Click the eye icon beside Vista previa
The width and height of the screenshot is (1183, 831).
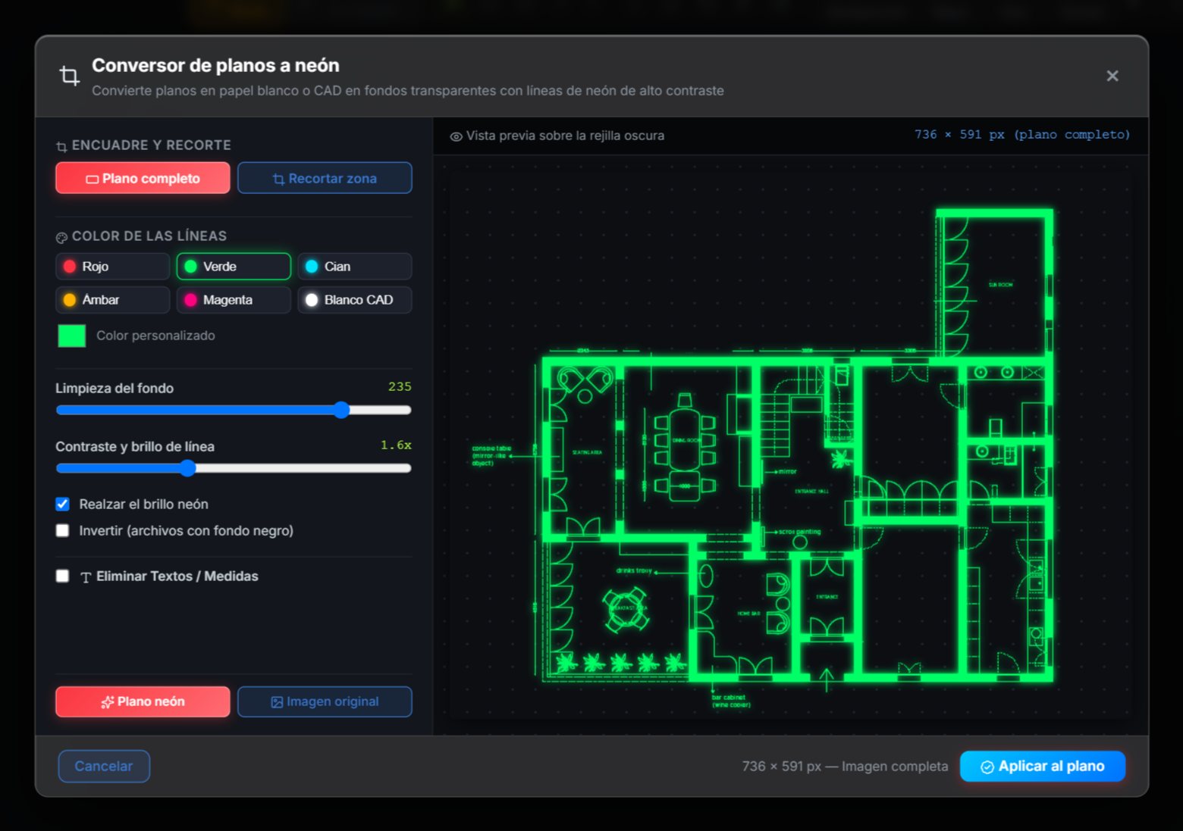(456, 136)
